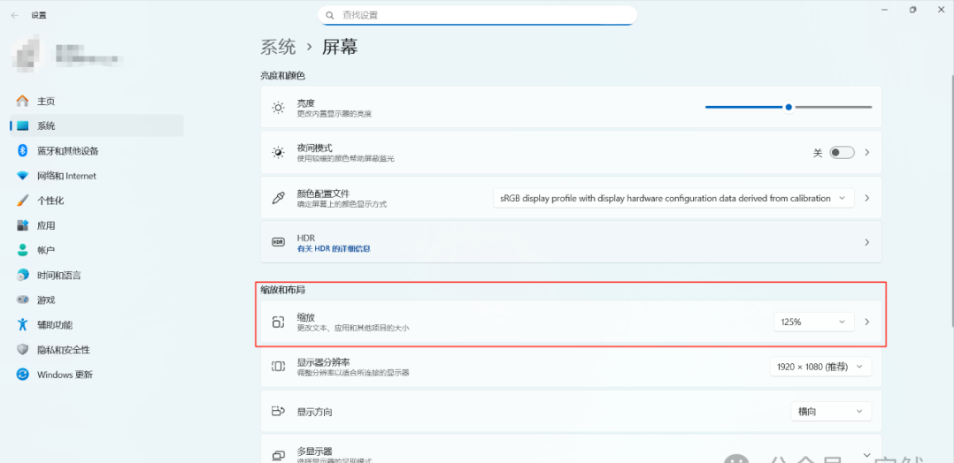Open the 显示方向 横向 dropdown

click(830, 411)
